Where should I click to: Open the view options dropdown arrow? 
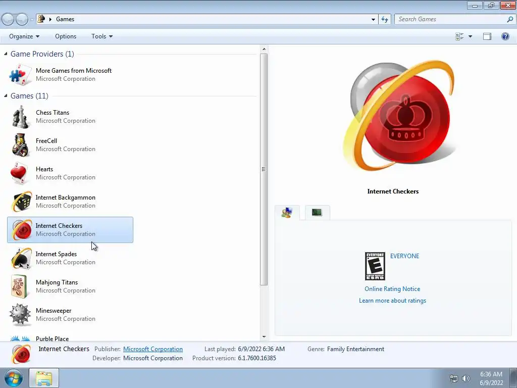(470, 36)
